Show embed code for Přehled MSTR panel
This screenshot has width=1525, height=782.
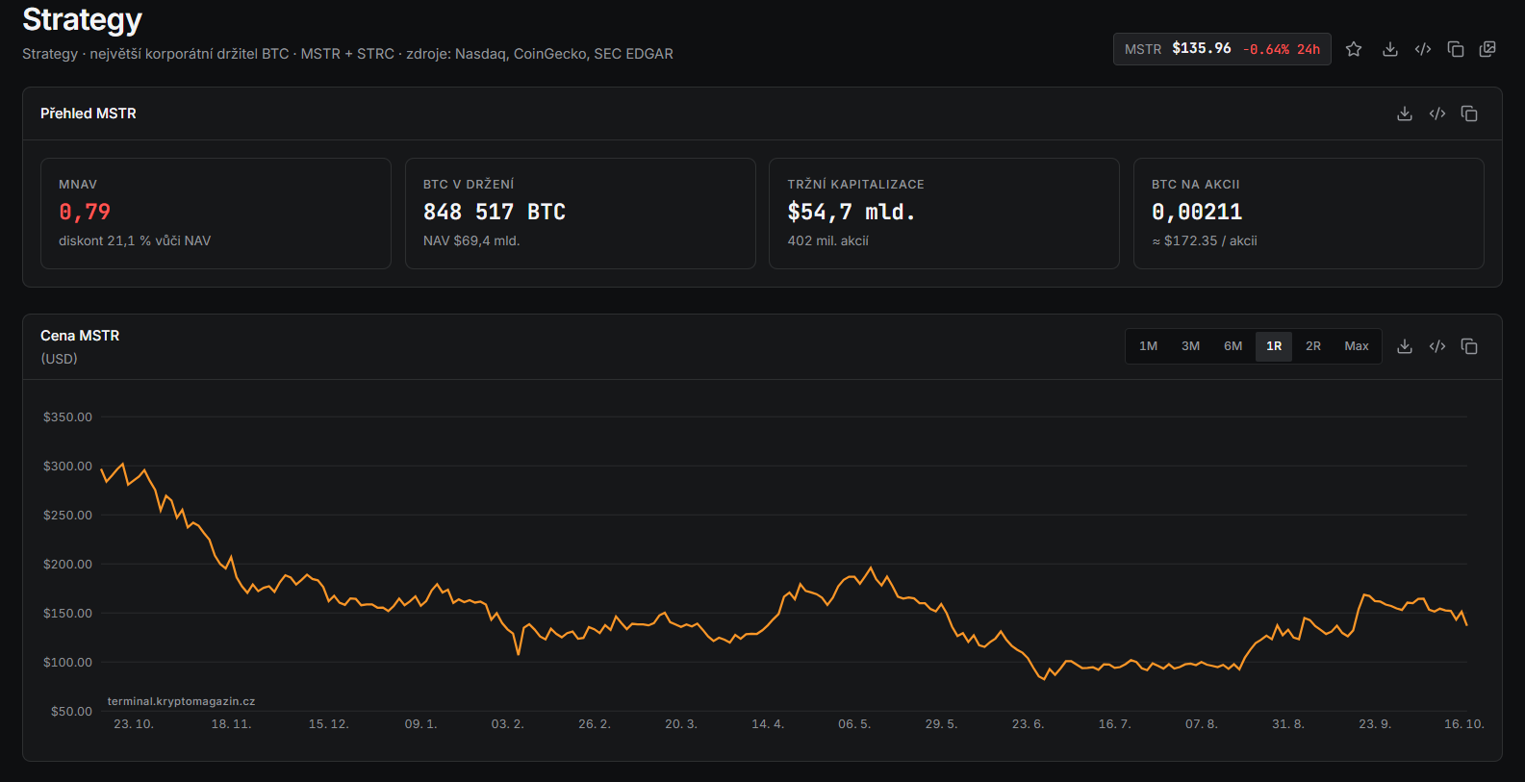point(1437,114)
